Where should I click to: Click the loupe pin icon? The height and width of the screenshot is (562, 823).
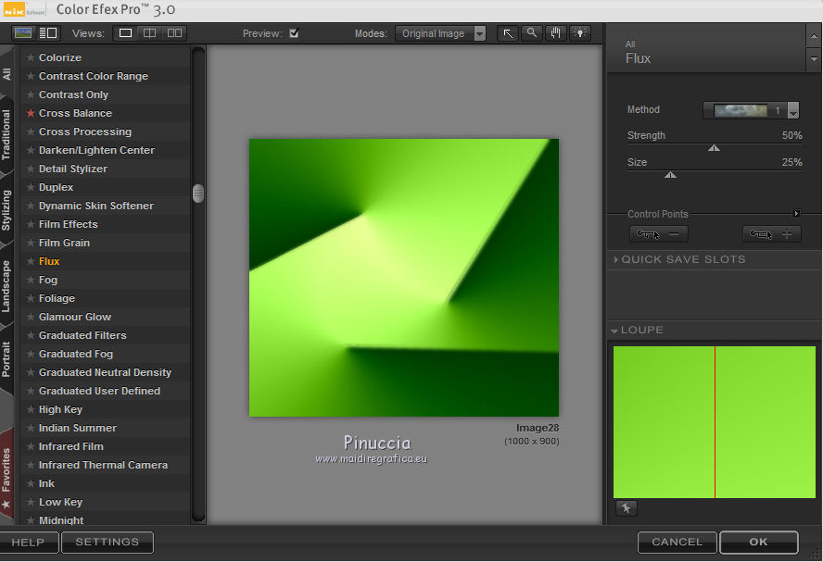click(626, 508)
